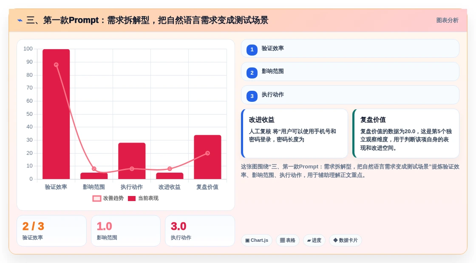
Task: Click the 验证效率 bar in the chart
Action: 56,114
